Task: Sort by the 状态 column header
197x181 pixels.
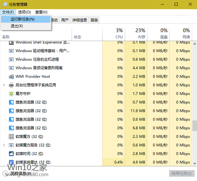Action: (87, 34)
